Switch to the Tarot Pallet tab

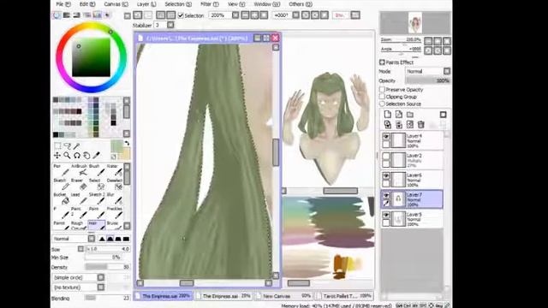click(x=344, y=296)
